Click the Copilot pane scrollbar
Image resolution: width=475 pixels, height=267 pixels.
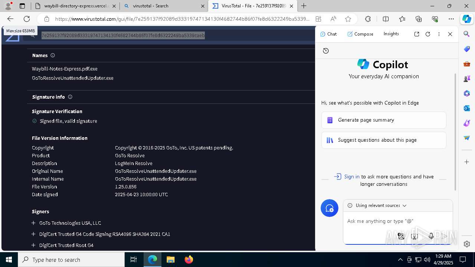pos(456,132)
